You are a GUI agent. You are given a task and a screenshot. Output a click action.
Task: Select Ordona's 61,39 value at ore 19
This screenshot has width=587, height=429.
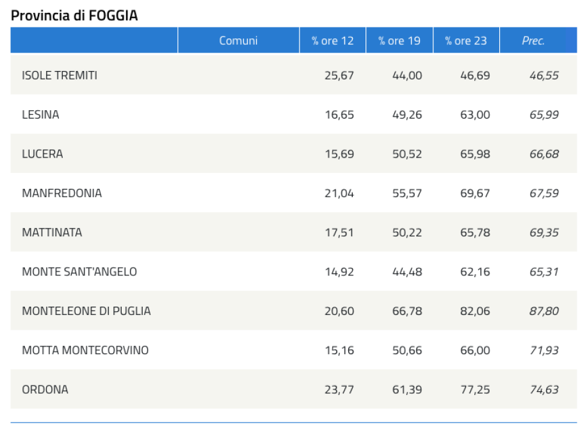click(x=407, y=390)
